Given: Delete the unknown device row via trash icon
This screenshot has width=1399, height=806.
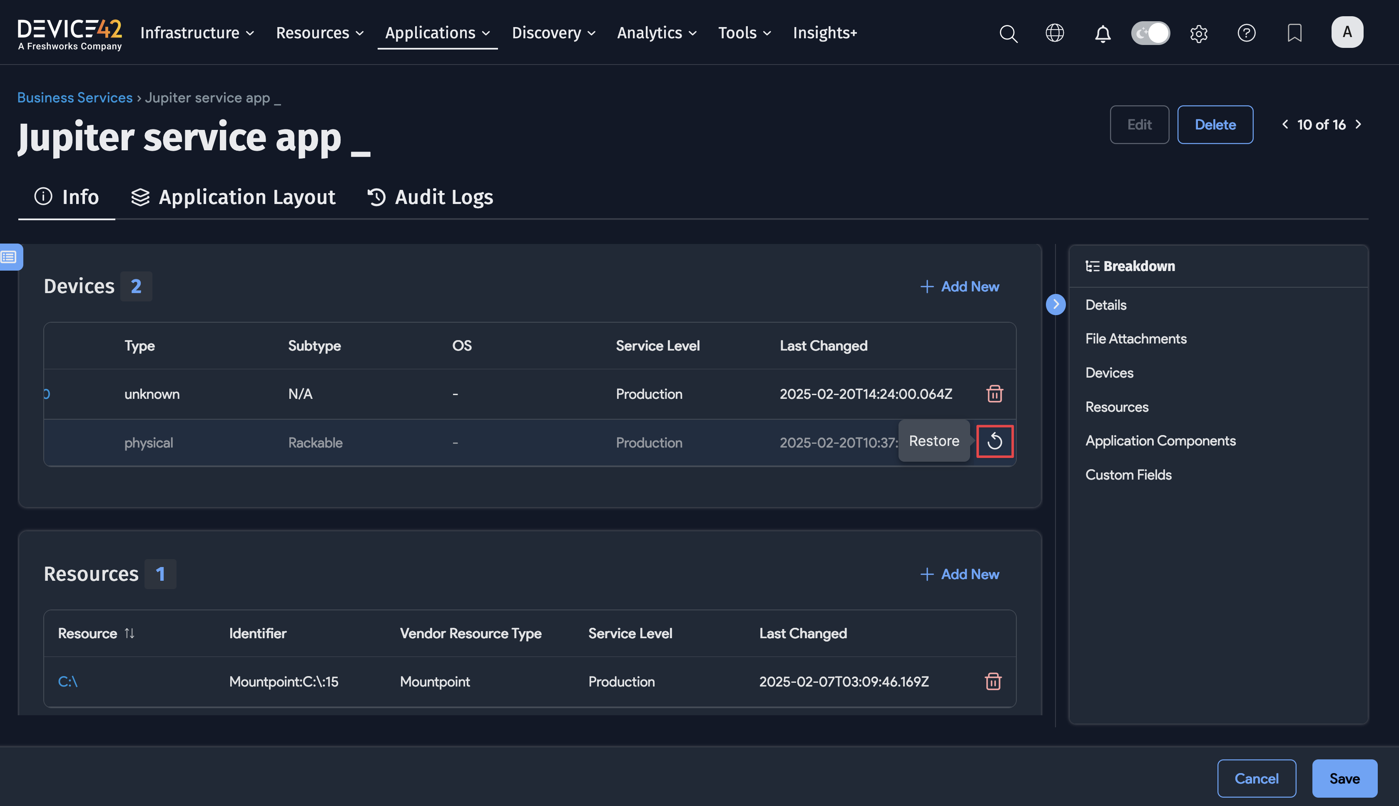Looking at the screenshot, I should [x=994, y=393].
